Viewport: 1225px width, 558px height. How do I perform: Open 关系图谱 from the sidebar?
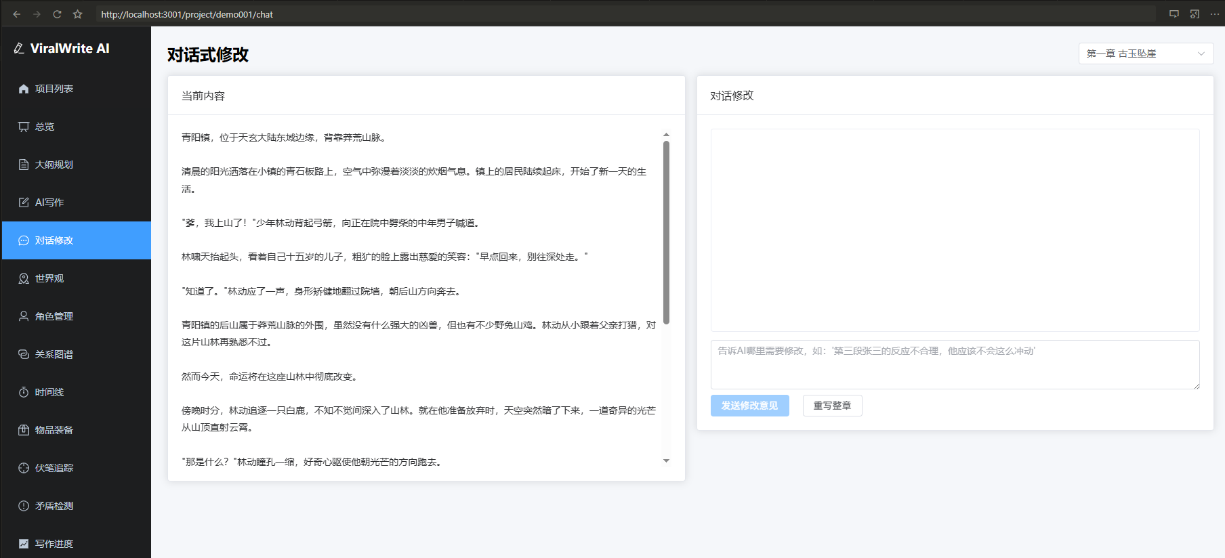pos(77,354)
